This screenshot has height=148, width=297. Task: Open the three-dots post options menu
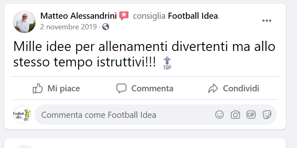coord(267,20)
